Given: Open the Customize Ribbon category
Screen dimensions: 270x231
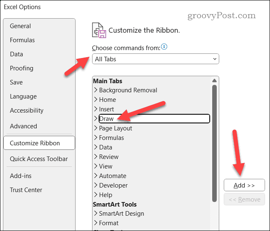Looking at the screenshot, I should (x=39, y=143).
